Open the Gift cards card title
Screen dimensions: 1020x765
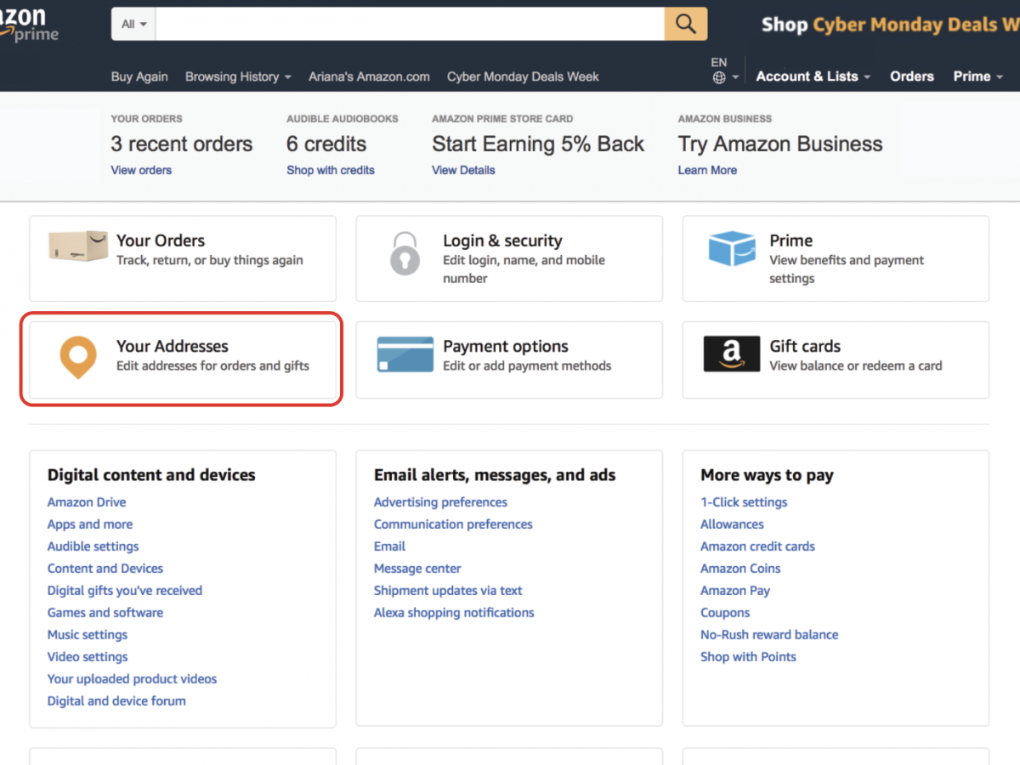coord(805,346)
